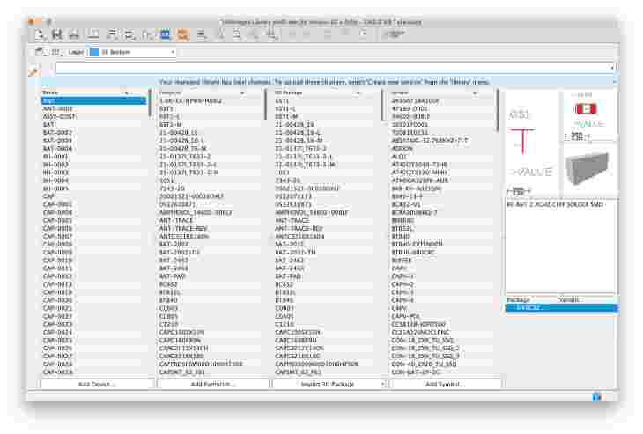Open the command line history dropdown arrow
Image resolution: width=643 pixels, height=434 pixels.
[612, 67]
